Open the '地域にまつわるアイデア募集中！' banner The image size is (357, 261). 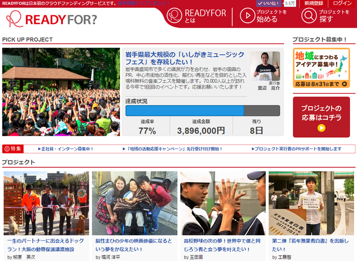click(321, 68)
